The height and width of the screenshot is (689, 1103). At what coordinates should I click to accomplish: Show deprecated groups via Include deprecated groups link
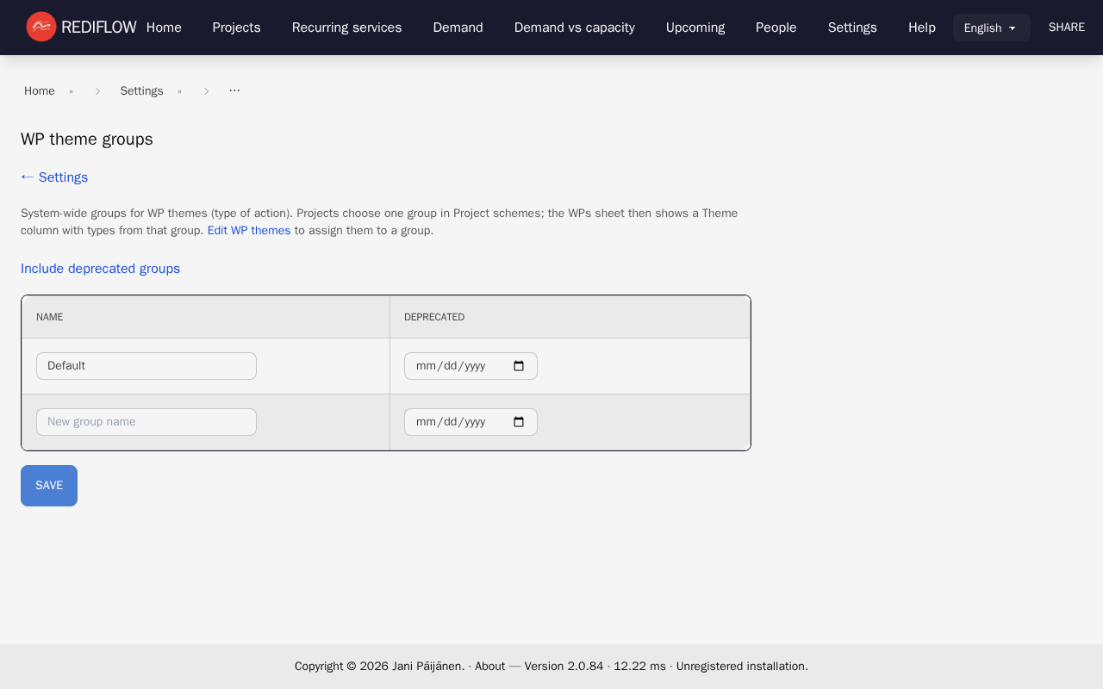100,268
